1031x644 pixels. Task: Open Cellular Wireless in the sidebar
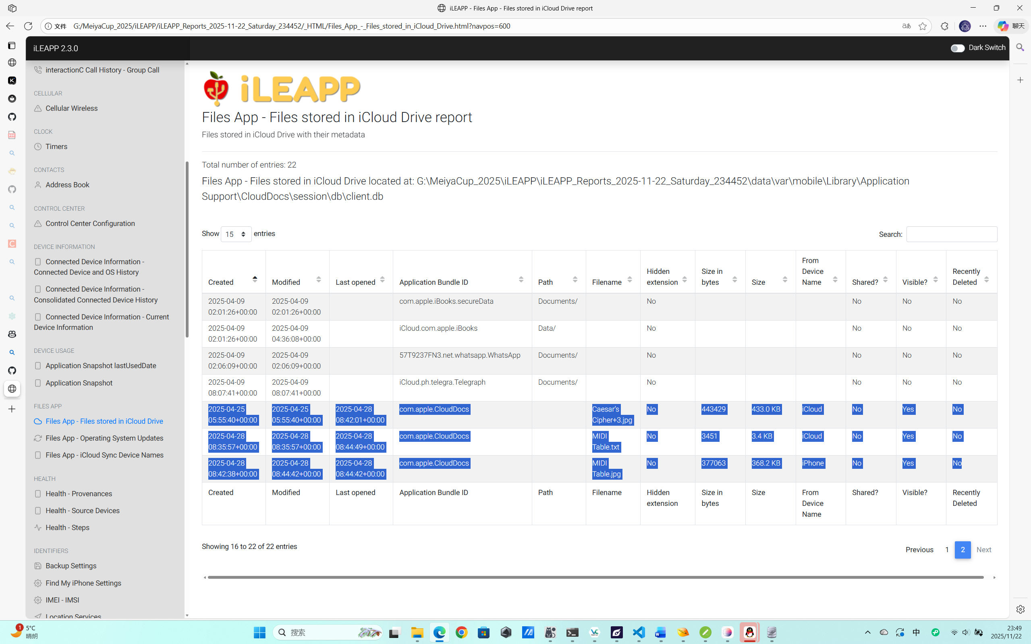[71, 108]
